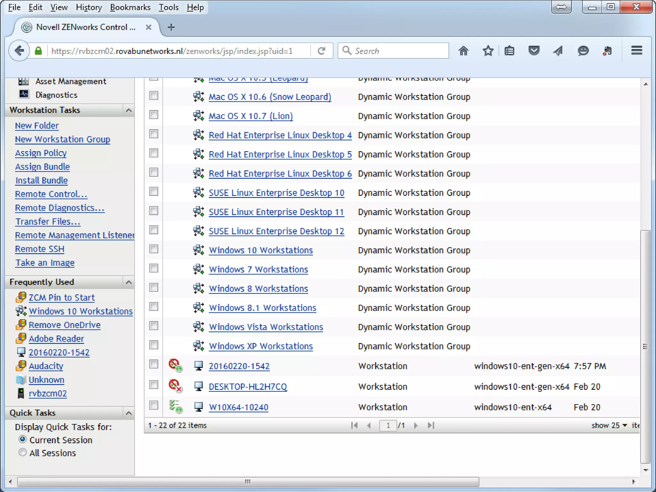The height and width of the screenshot is (492, 656).
Task: Click the bookmark star icon
Action: 488,51
